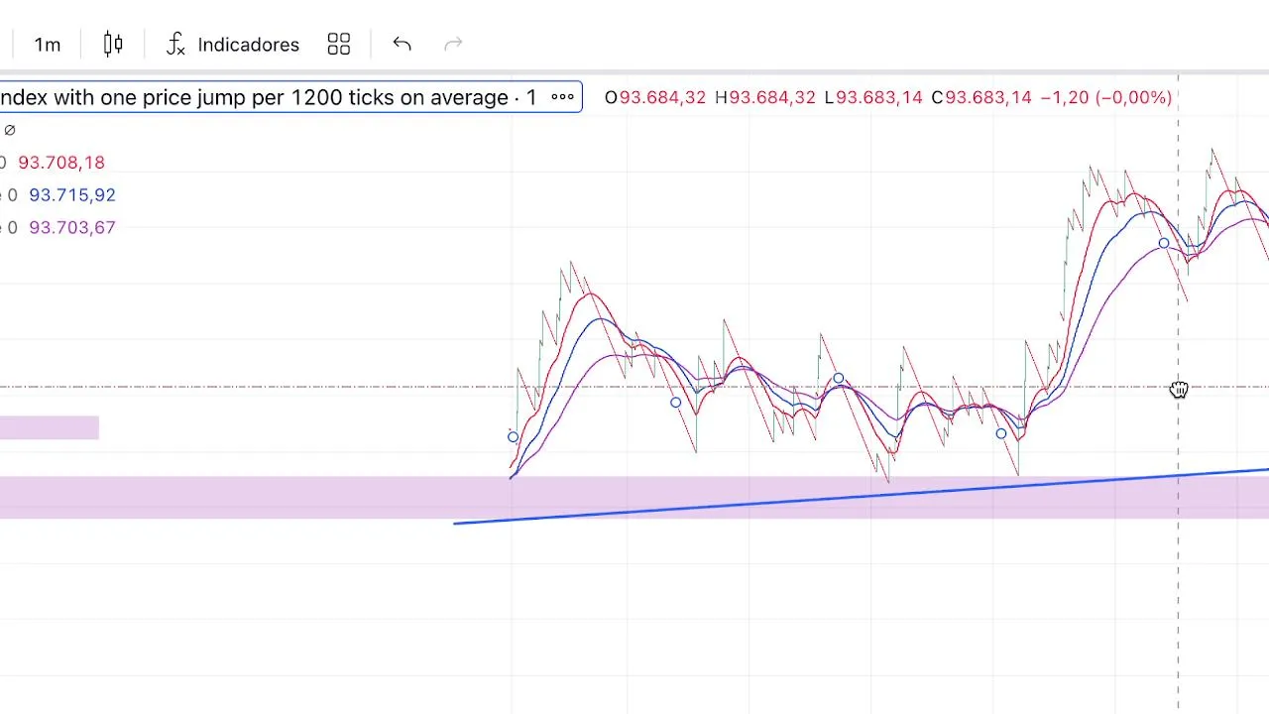Viewport: 1269px width, 714px height.
Task: Redo the last chart action
Action: click(453, 44)
